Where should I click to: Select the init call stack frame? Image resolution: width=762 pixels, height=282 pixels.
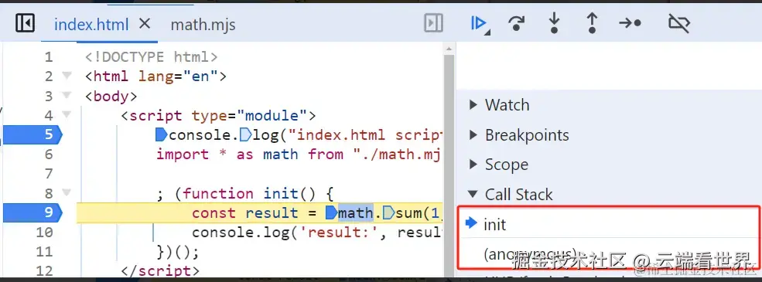click(x=608, y=224)
